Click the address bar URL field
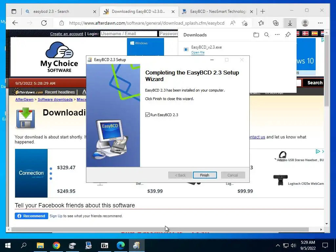This screenshot has height=252, width=336. pos(147,23)
